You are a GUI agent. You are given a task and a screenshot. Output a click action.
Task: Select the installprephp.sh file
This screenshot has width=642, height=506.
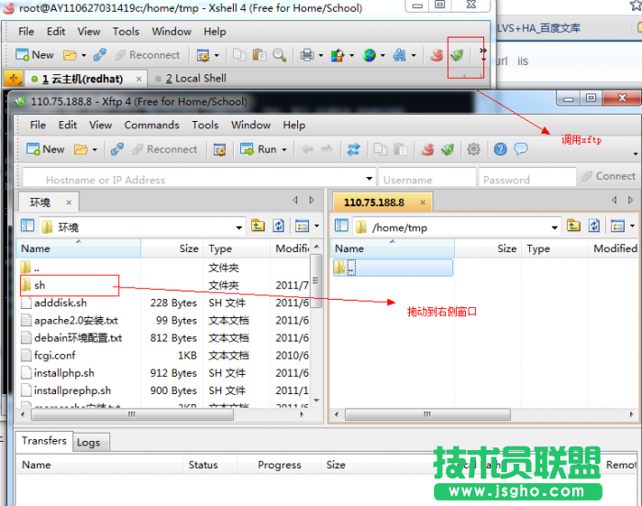[x=72, y=390]
